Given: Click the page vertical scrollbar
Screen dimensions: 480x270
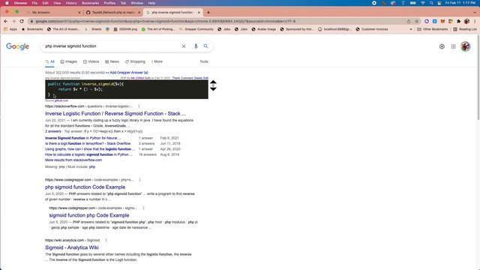Looking at the screenshot, I should tap(478, 76).
